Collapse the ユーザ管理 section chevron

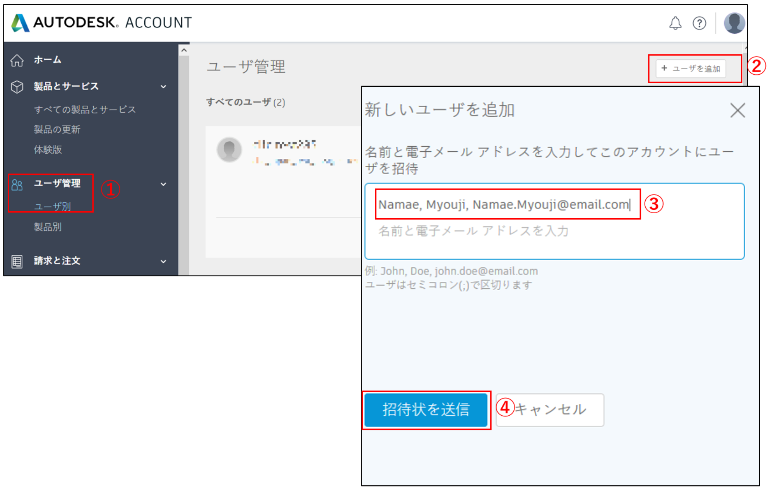pos(163,184)
